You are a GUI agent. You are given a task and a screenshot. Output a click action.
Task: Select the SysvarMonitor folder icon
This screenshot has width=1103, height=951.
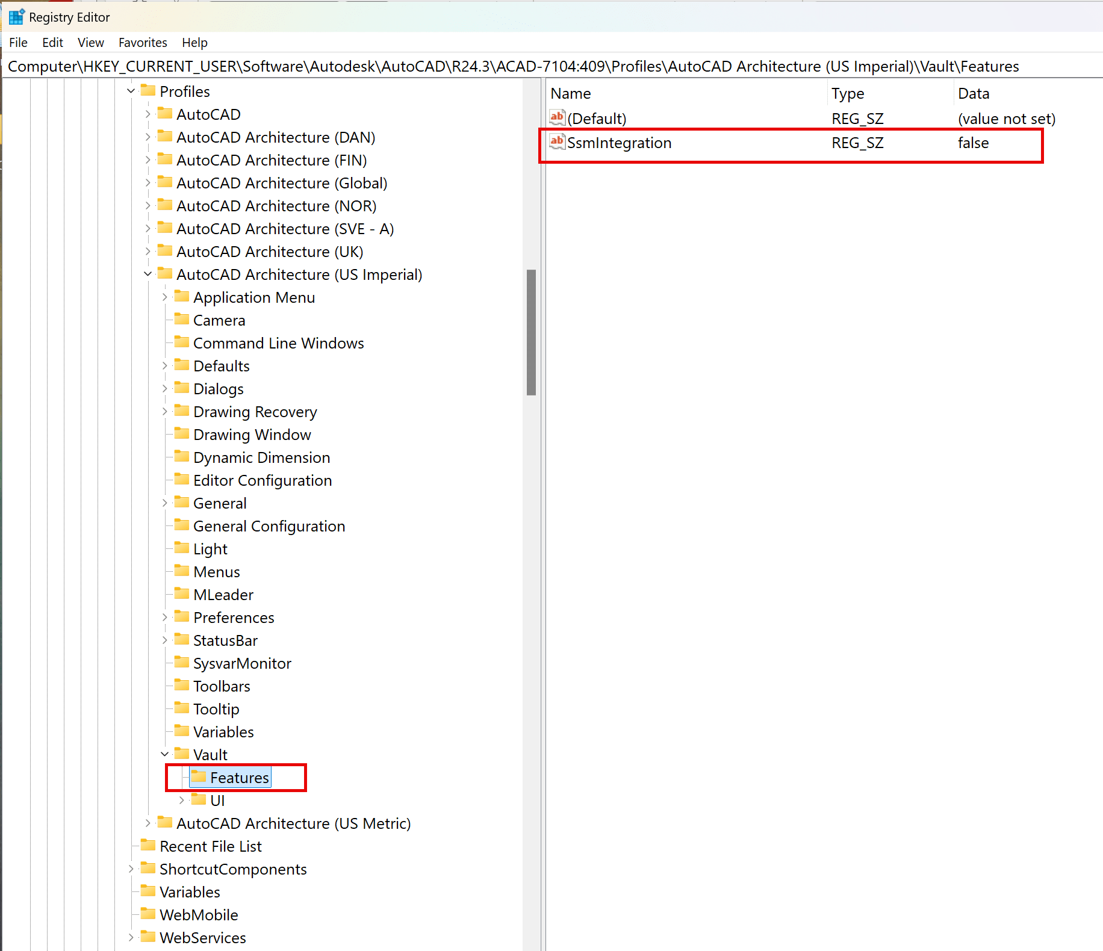point(182,662)
